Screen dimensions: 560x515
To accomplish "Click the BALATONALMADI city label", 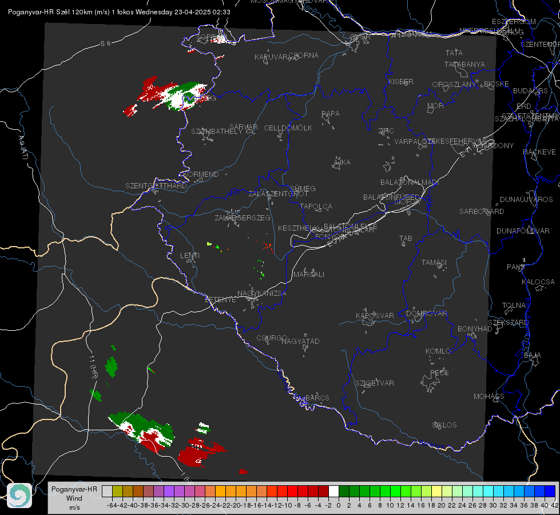I will click(410, 183).
